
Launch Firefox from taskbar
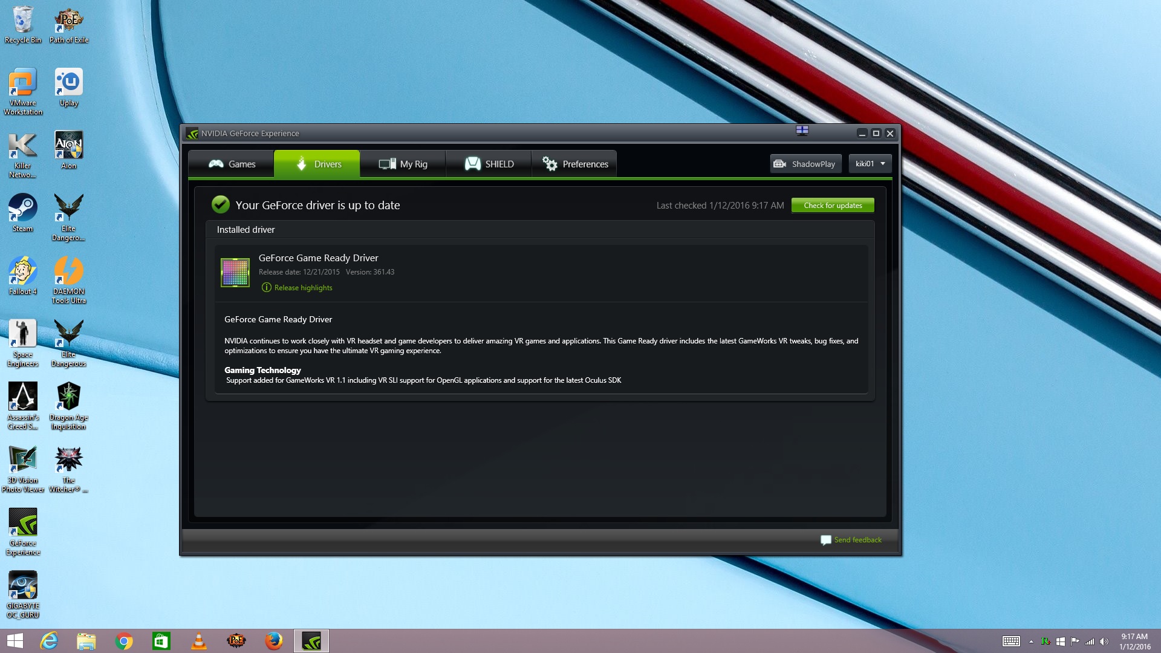tap(274, 641)
